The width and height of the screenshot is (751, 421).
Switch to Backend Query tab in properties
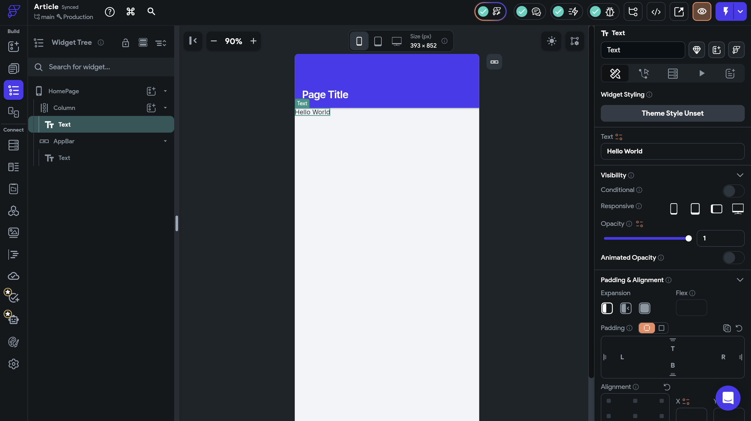(x=672, y=73)
